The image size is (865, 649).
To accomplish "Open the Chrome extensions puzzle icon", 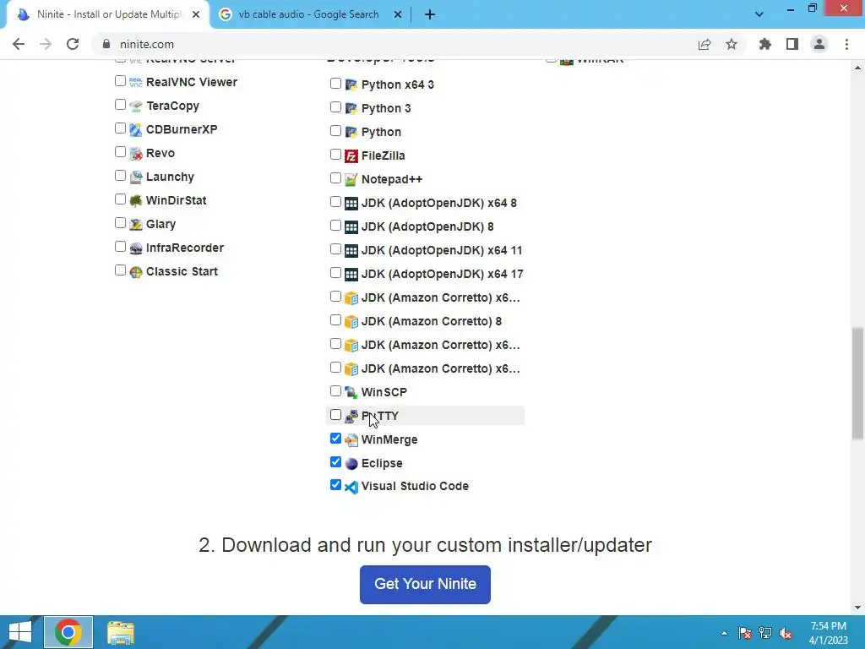I will 764,44.
